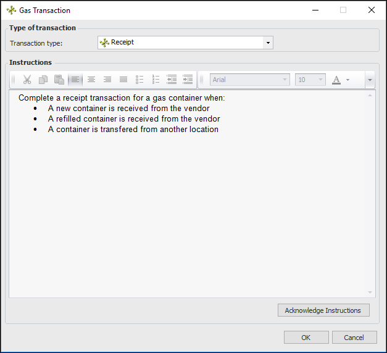
Task: Toggle bulleted list formatting
Action: (139, 80)
